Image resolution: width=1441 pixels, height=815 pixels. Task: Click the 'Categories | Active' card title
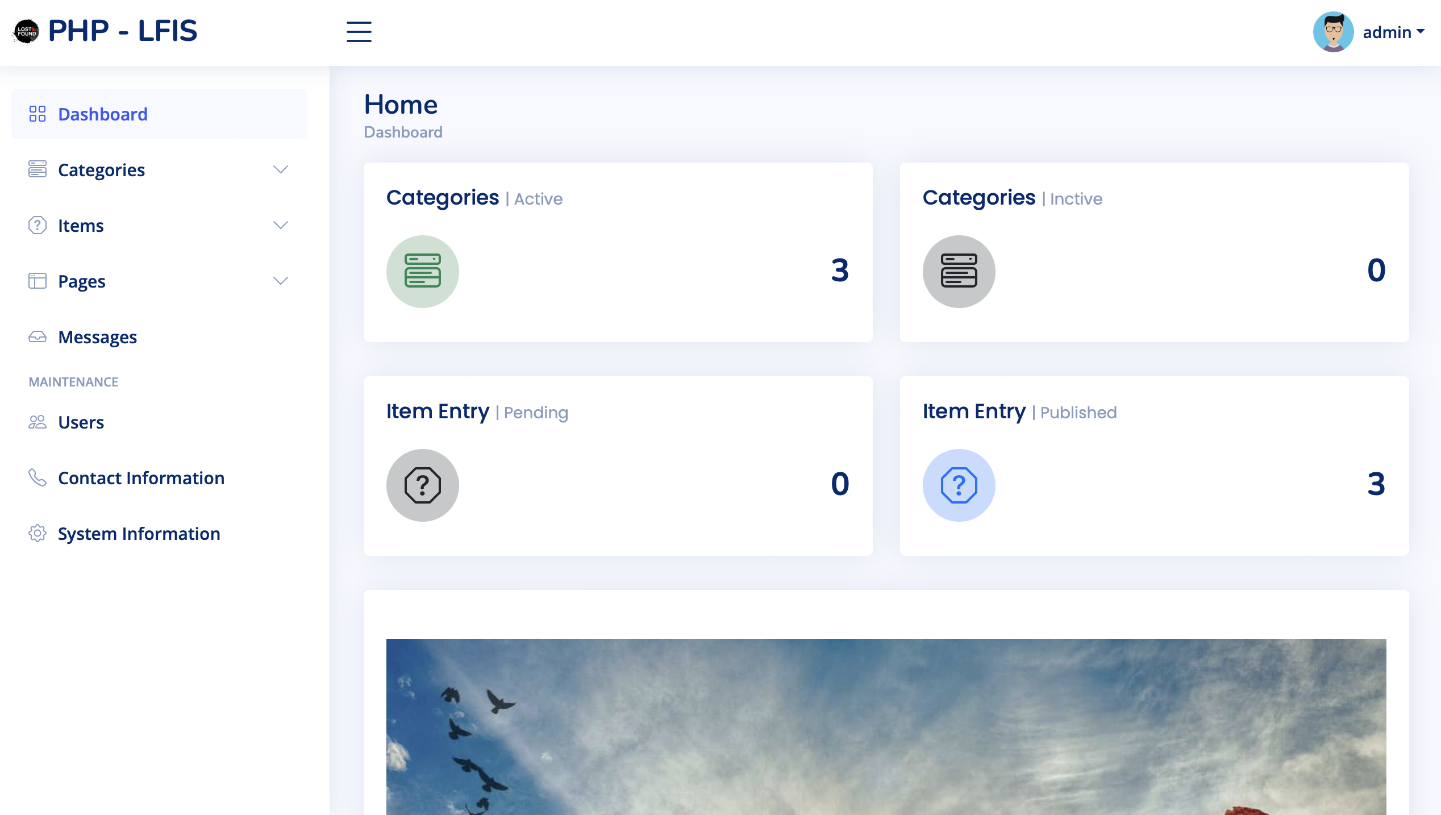[x=474, y=198]
